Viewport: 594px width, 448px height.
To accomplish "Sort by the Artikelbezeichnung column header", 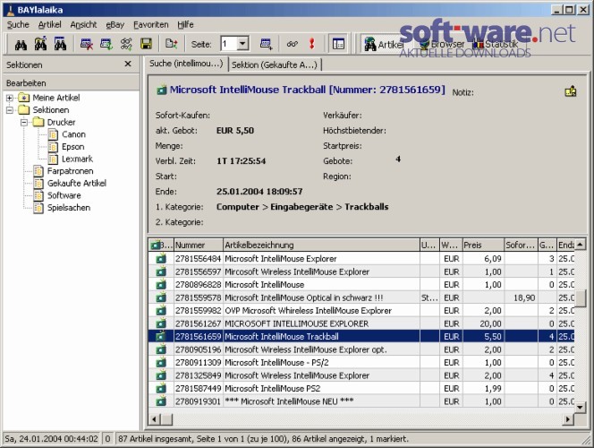I will pos(321,245).
